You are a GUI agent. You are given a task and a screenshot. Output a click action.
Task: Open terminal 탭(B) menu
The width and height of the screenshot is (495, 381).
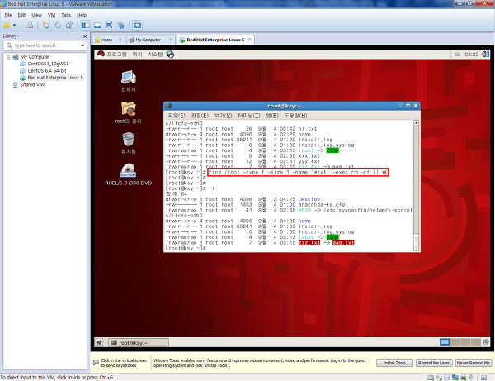pyautogui.click(x=272, y=116)
